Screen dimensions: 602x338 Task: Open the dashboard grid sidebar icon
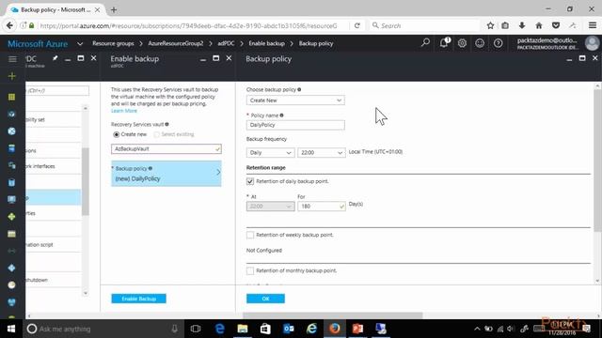point(12,97)
